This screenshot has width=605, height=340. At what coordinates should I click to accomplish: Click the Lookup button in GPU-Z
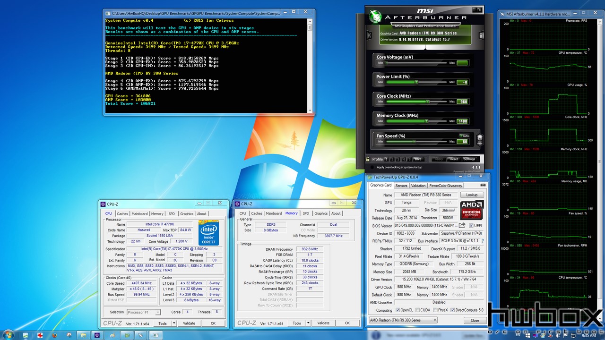[x=472, y=195]
